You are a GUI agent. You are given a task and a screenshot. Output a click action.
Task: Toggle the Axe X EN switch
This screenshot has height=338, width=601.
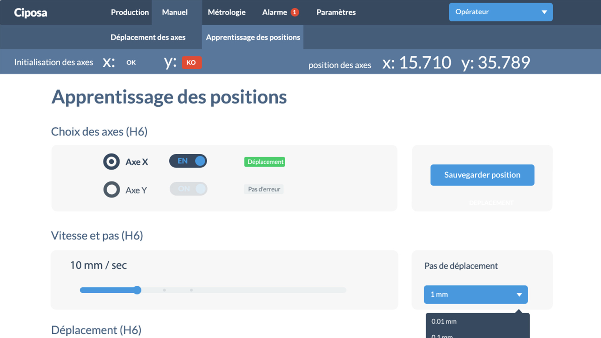pos(188,161)
